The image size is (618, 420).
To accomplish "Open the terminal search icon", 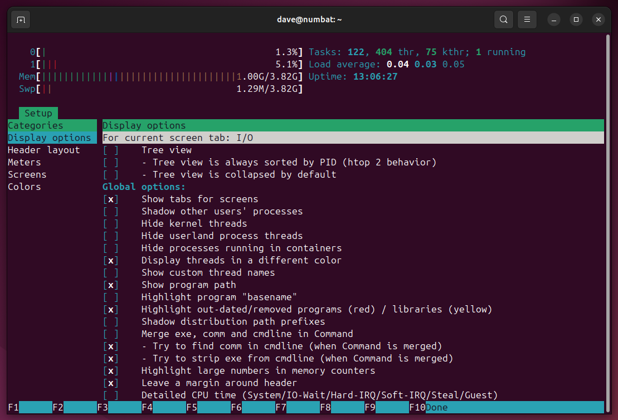I will pyautogui.click(x=503, y=19).
